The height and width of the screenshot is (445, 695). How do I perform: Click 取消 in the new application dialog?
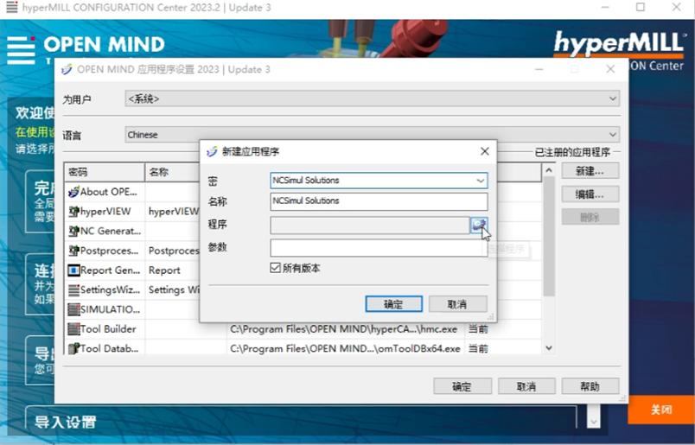(x=458, y=304)
